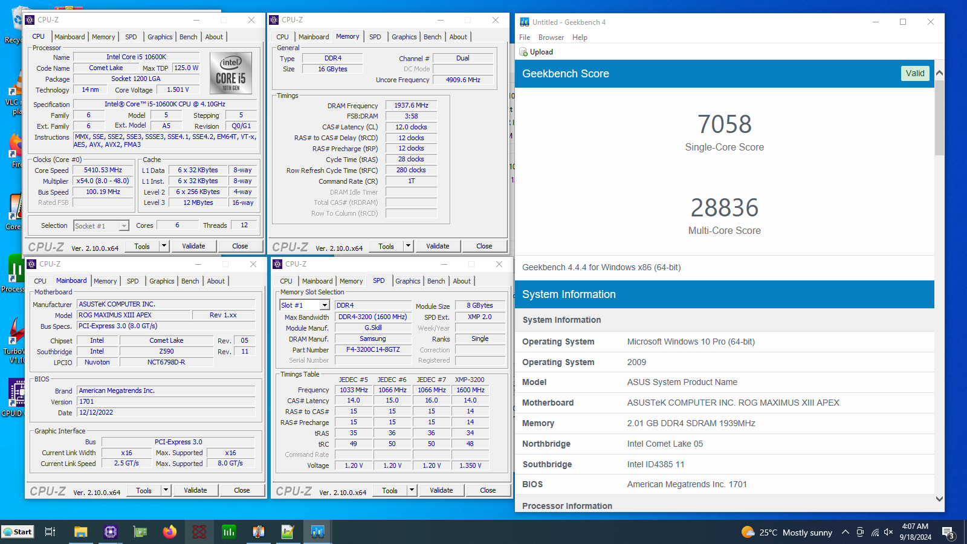Click the Upload icon in Geekbench
Viewport: 967px width, 544px height.
click(x=523, y=52)
